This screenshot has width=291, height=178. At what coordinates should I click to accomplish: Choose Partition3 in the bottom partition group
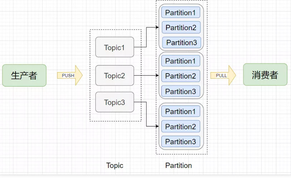(x=181, y=142)
